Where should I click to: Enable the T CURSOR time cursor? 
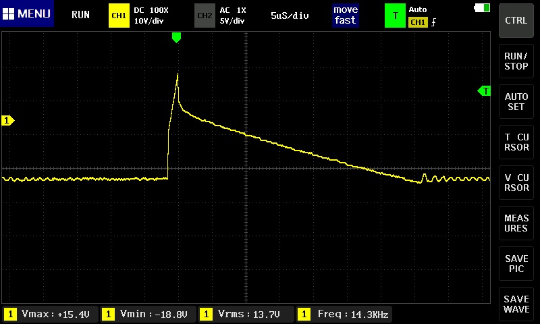point(516,142)
